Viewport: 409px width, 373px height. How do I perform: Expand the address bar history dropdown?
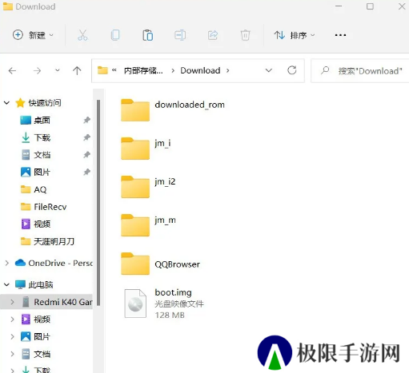269,70
